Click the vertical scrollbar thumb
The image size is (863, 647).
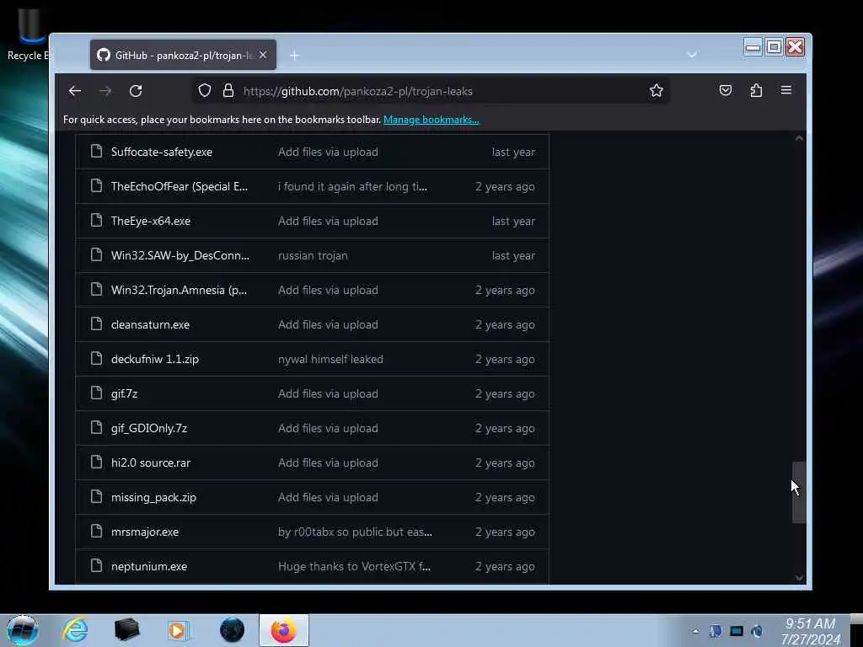click(799, 492)
